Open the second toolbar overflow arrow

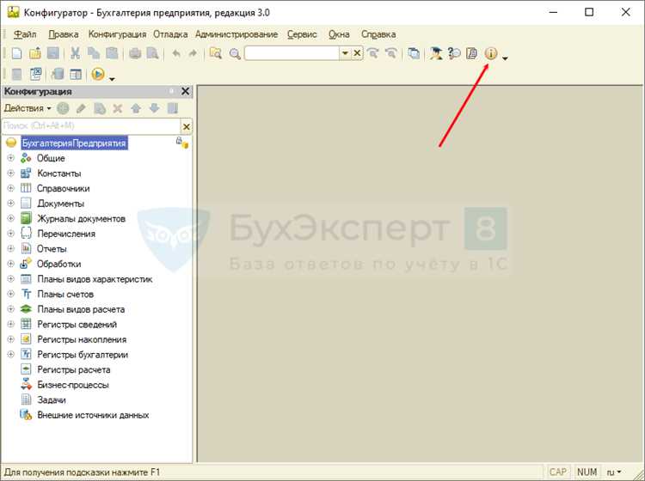[x=112, y=79]
